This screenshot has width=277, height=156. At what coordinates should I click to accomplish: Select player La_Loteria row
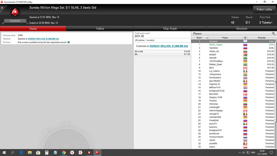click(x=233, y=71)
